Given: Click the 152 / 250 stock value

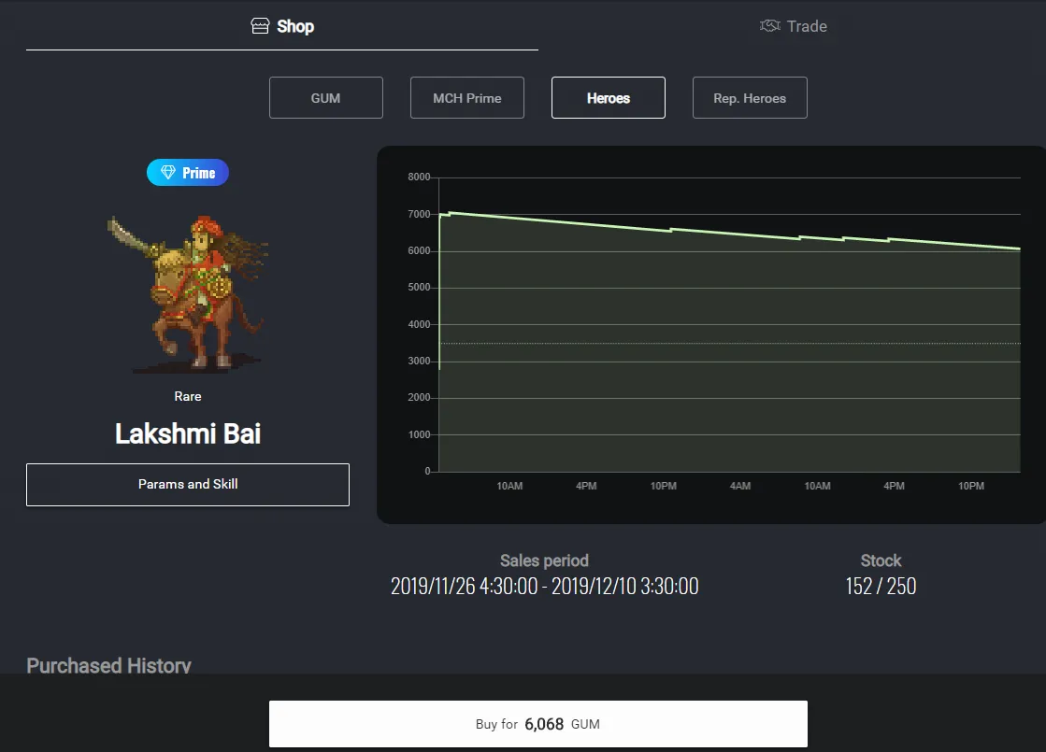Looking at the screenshot, I should coord(881,586).
